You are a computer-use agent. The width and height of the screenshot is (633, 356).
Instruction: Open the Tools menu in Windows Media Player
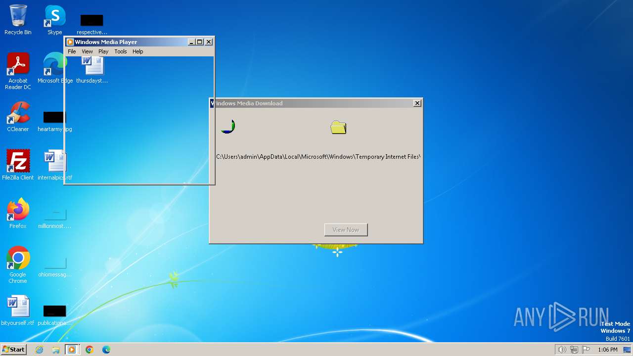coord(121,51)
